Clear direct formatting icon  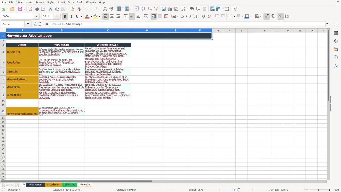(79, 9)
